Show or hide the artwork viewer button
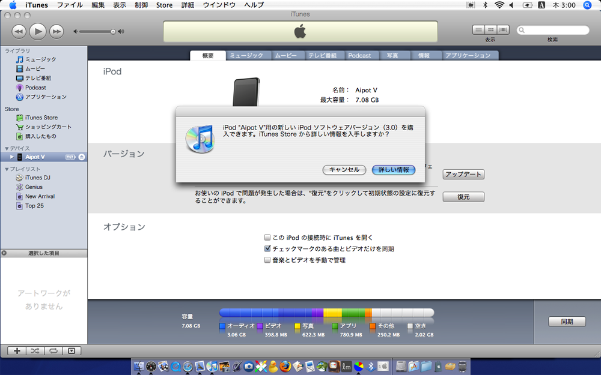601x375 pixels. pyautogui.click(x=72, y=351)
